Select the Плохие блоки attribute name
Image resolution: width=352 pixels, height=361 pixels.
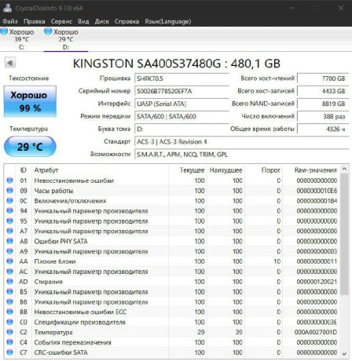click(55, 261)
